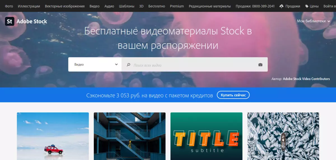Click the chevron arrow in the Видео selector
336x160 pixels.
click(116, 65)
